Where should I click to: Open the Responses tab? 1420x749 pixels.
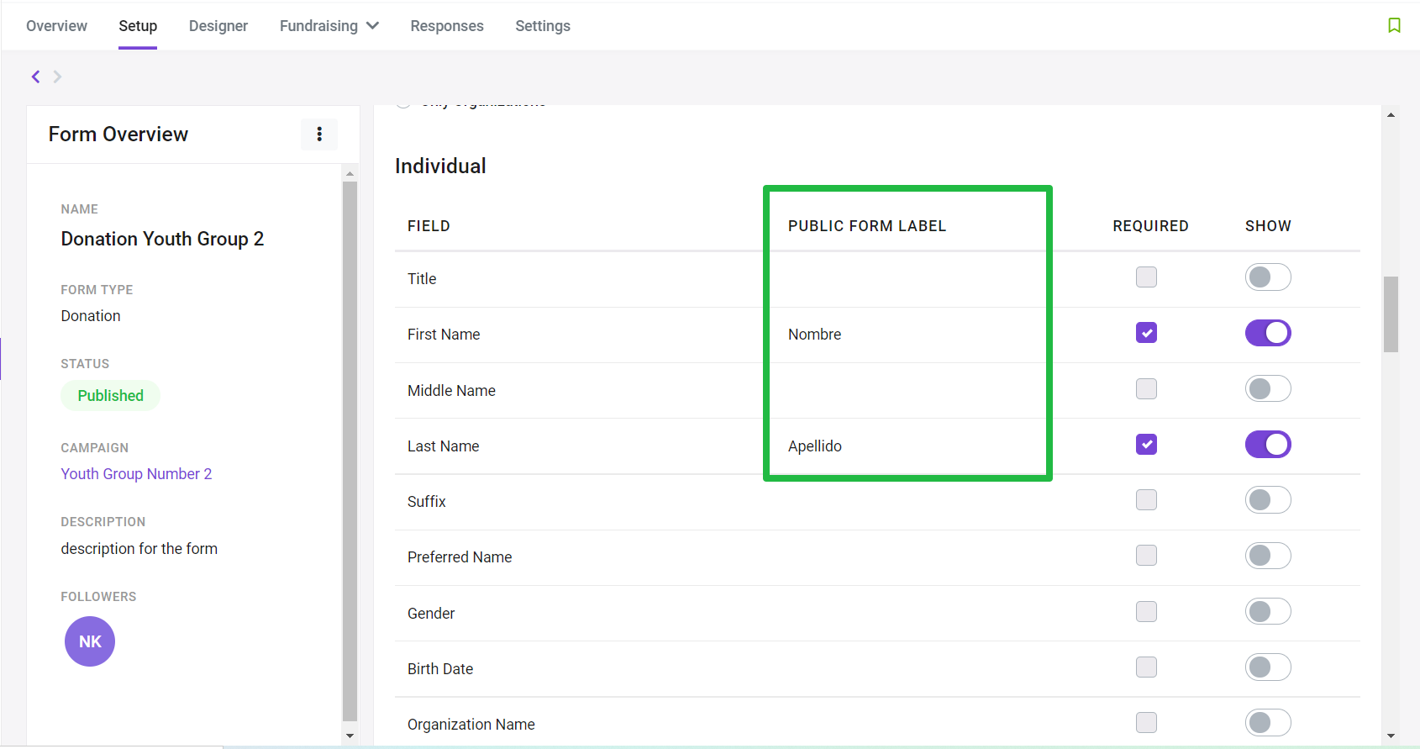point(447,26)
